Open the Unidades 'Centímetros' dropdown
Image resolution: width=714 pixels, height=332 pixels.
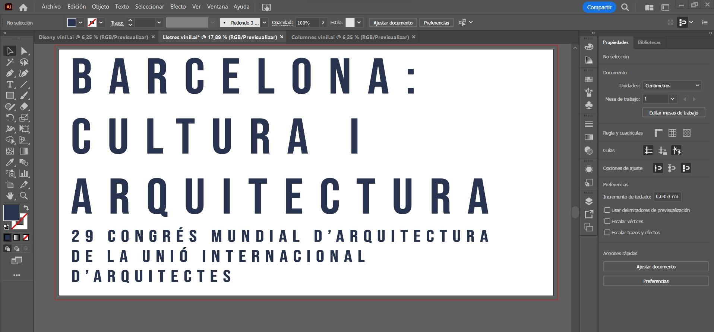pos(672,86)
